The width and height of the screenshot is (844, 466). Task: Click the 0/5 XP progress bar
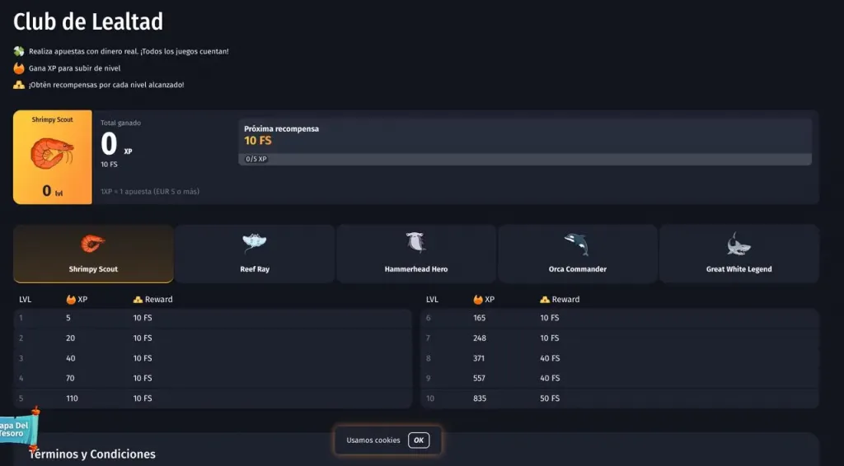[525, 159]
